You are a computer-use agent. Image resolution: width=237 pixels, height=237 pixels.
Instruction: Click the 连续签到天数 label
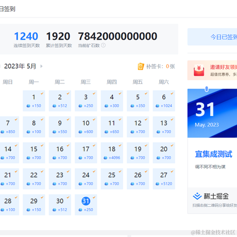coord(27,45)
